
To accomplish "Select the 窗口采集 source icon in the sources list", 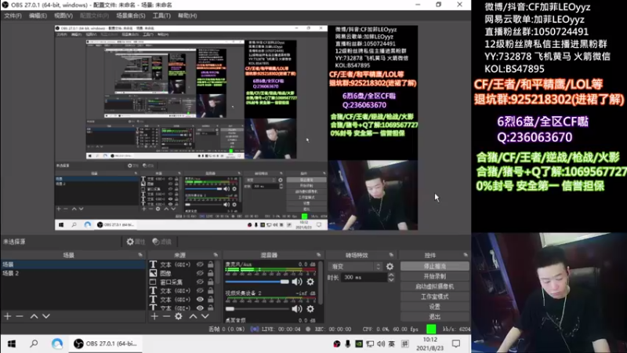I will pyautogui.click(x=153, y=282).
